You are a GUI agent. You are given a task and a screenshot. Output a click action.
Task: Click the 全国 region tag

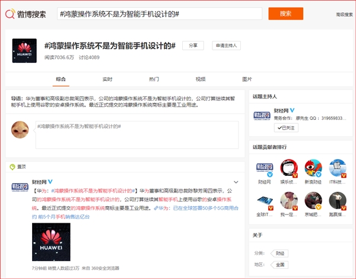[x=279, y=265]
